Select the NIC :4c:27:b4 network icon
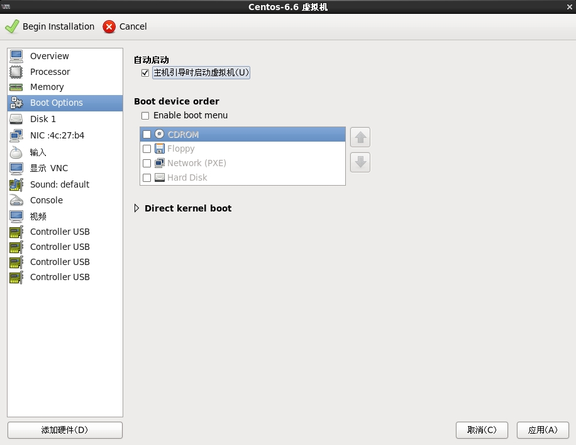This screenshot has width=576, height=445. 16,135
